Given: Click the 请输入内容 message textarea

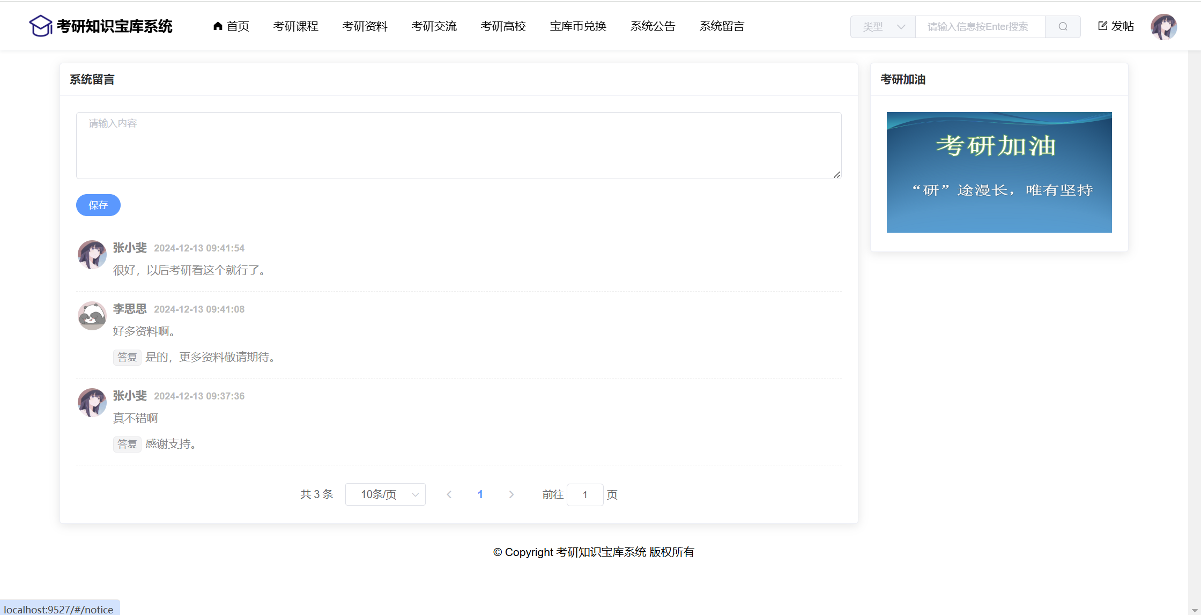Looking at the screenshot, I should click(x=458, y=145).
